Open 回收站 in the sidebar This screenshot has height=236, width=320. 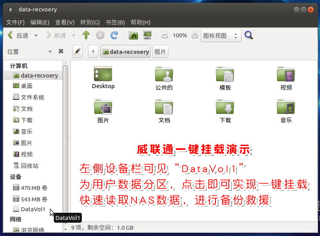click(33, 166)
